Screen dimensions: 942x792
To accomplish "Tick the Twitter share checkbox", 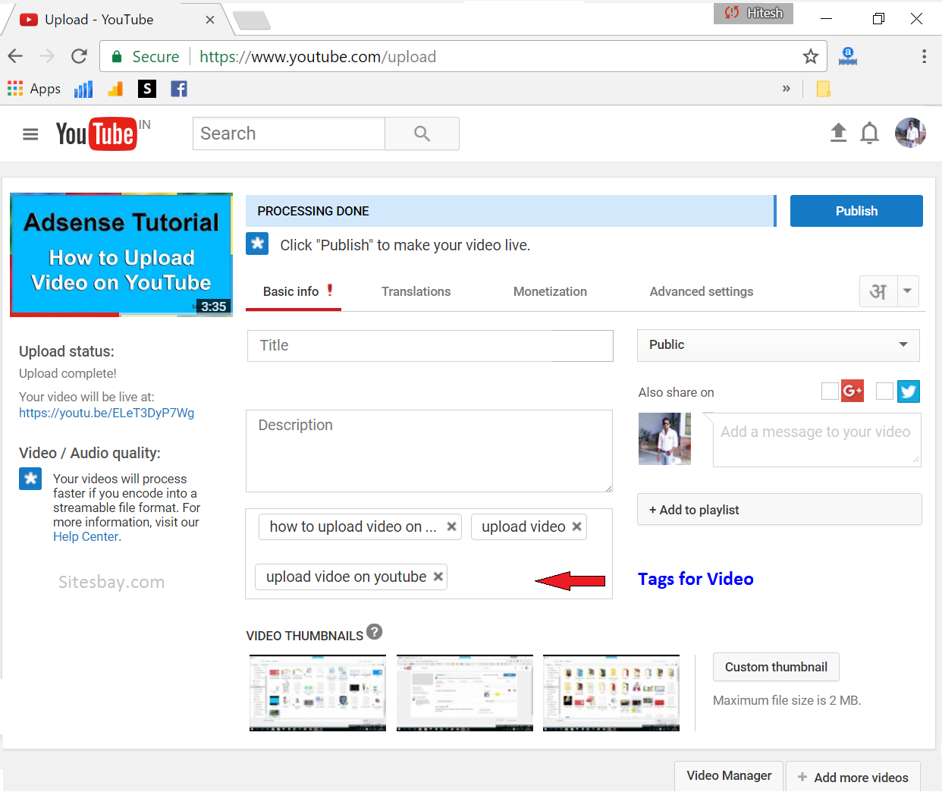I will pos(884,391).
